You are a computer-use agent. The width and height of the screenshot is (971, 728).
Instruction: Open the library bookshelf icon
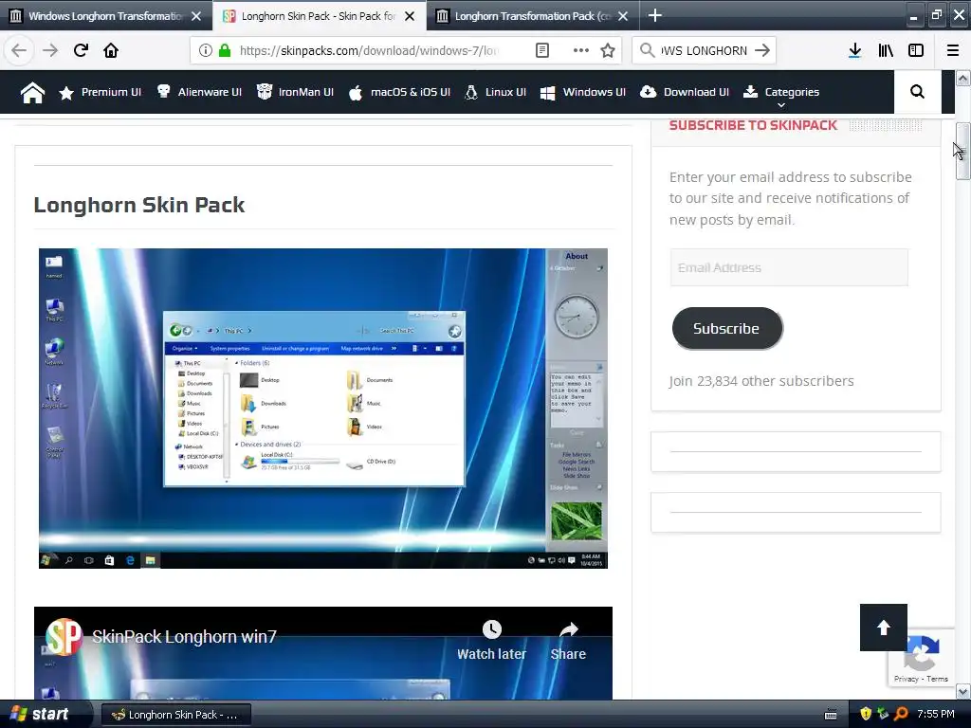(x=886, y=50)
